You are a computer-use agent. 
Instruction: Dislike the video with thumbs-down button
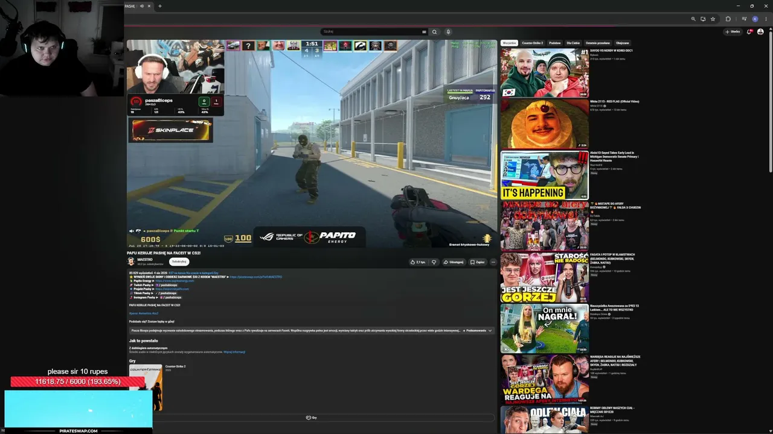coord(434,262)
